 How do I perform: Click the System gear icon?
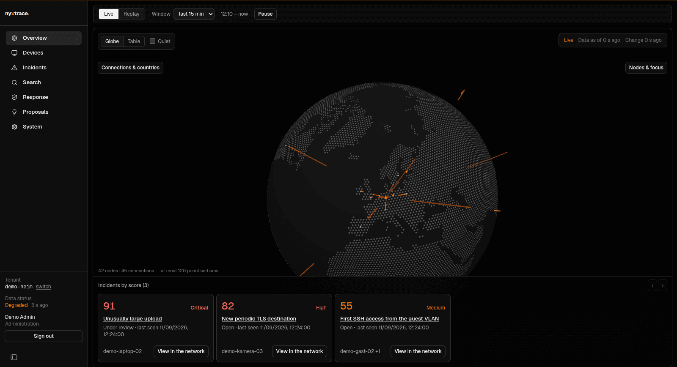(x=14, y=127)
